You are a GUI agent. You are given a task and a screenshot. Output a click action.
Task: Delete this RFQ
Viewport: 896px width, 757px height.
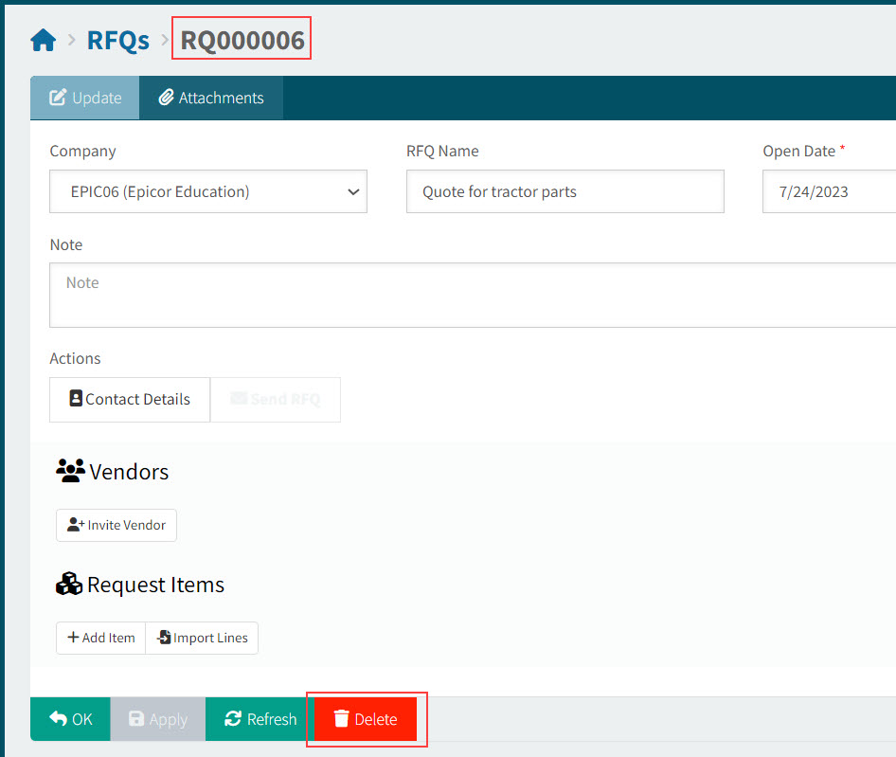pyautogui.click(x=366, y=719)
